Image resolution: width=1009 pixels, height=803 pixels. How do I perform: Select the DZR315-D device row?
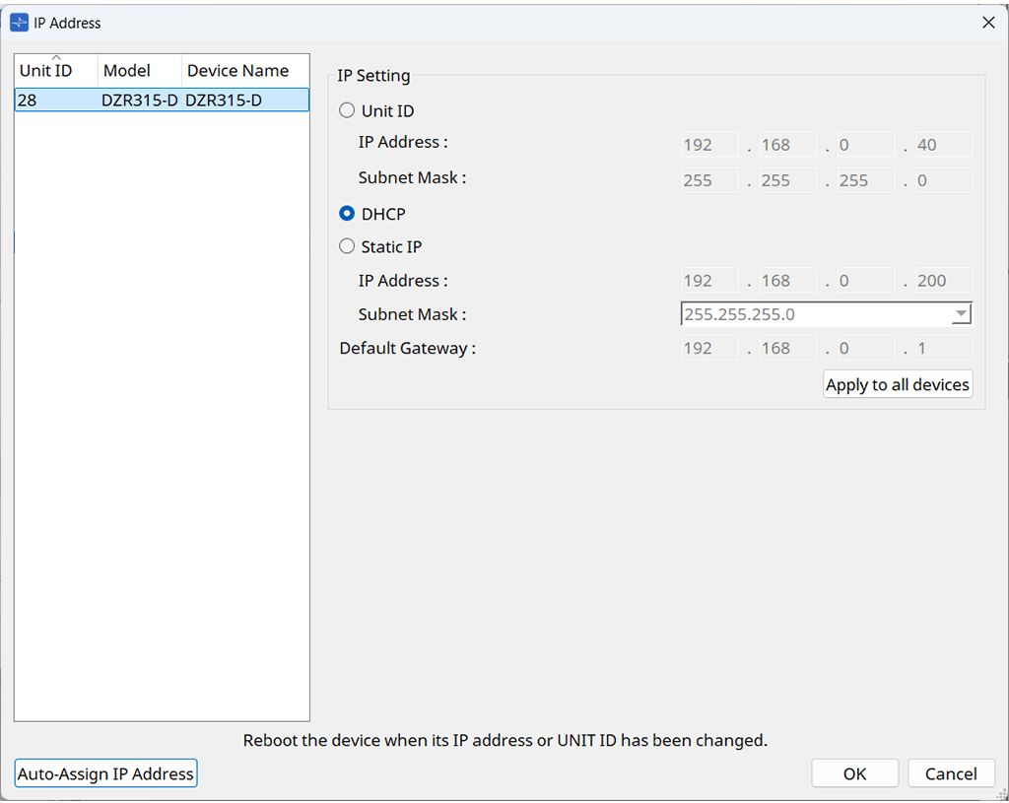click(x=162, y=100)
